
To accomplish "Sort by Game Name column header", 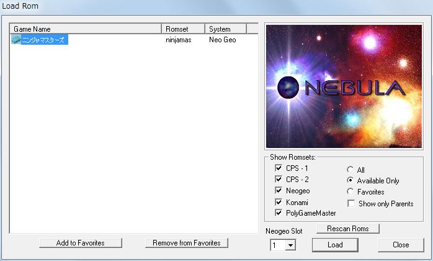I will coord(86,29).
